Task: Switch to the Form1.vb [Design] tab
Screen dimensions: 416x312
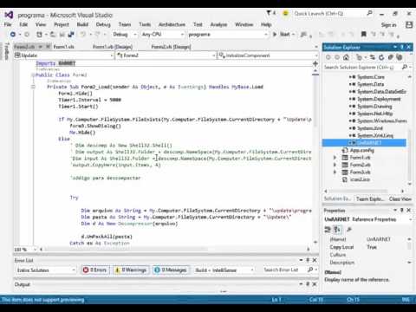Action: pyautogui.click(x=113, y=47)
